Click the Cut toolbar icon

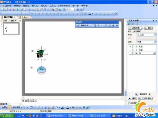(x=30, y=9)
